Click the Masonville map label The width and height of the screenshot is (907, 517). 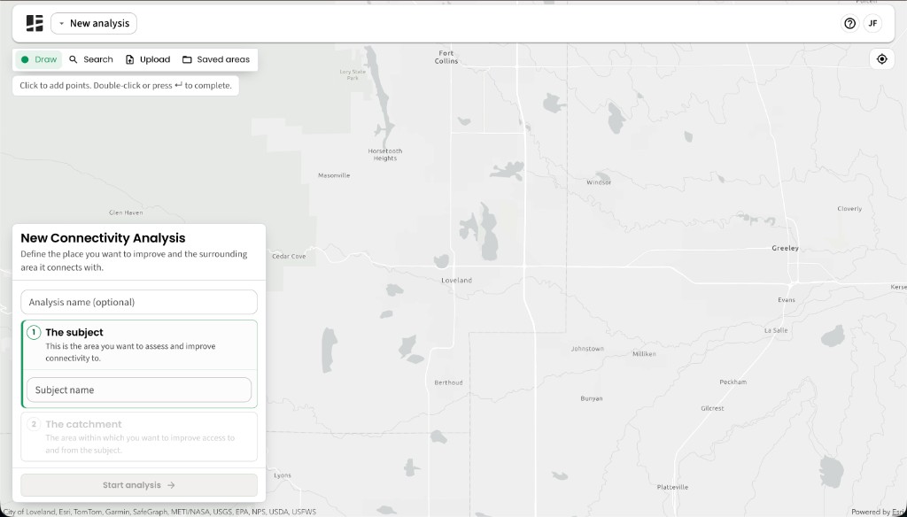[x=334, y=175]
